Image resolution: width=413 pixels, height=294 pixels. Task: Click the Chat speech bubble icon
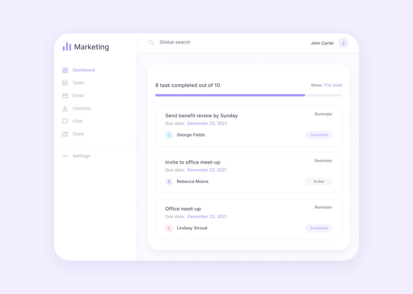(65, 121)
